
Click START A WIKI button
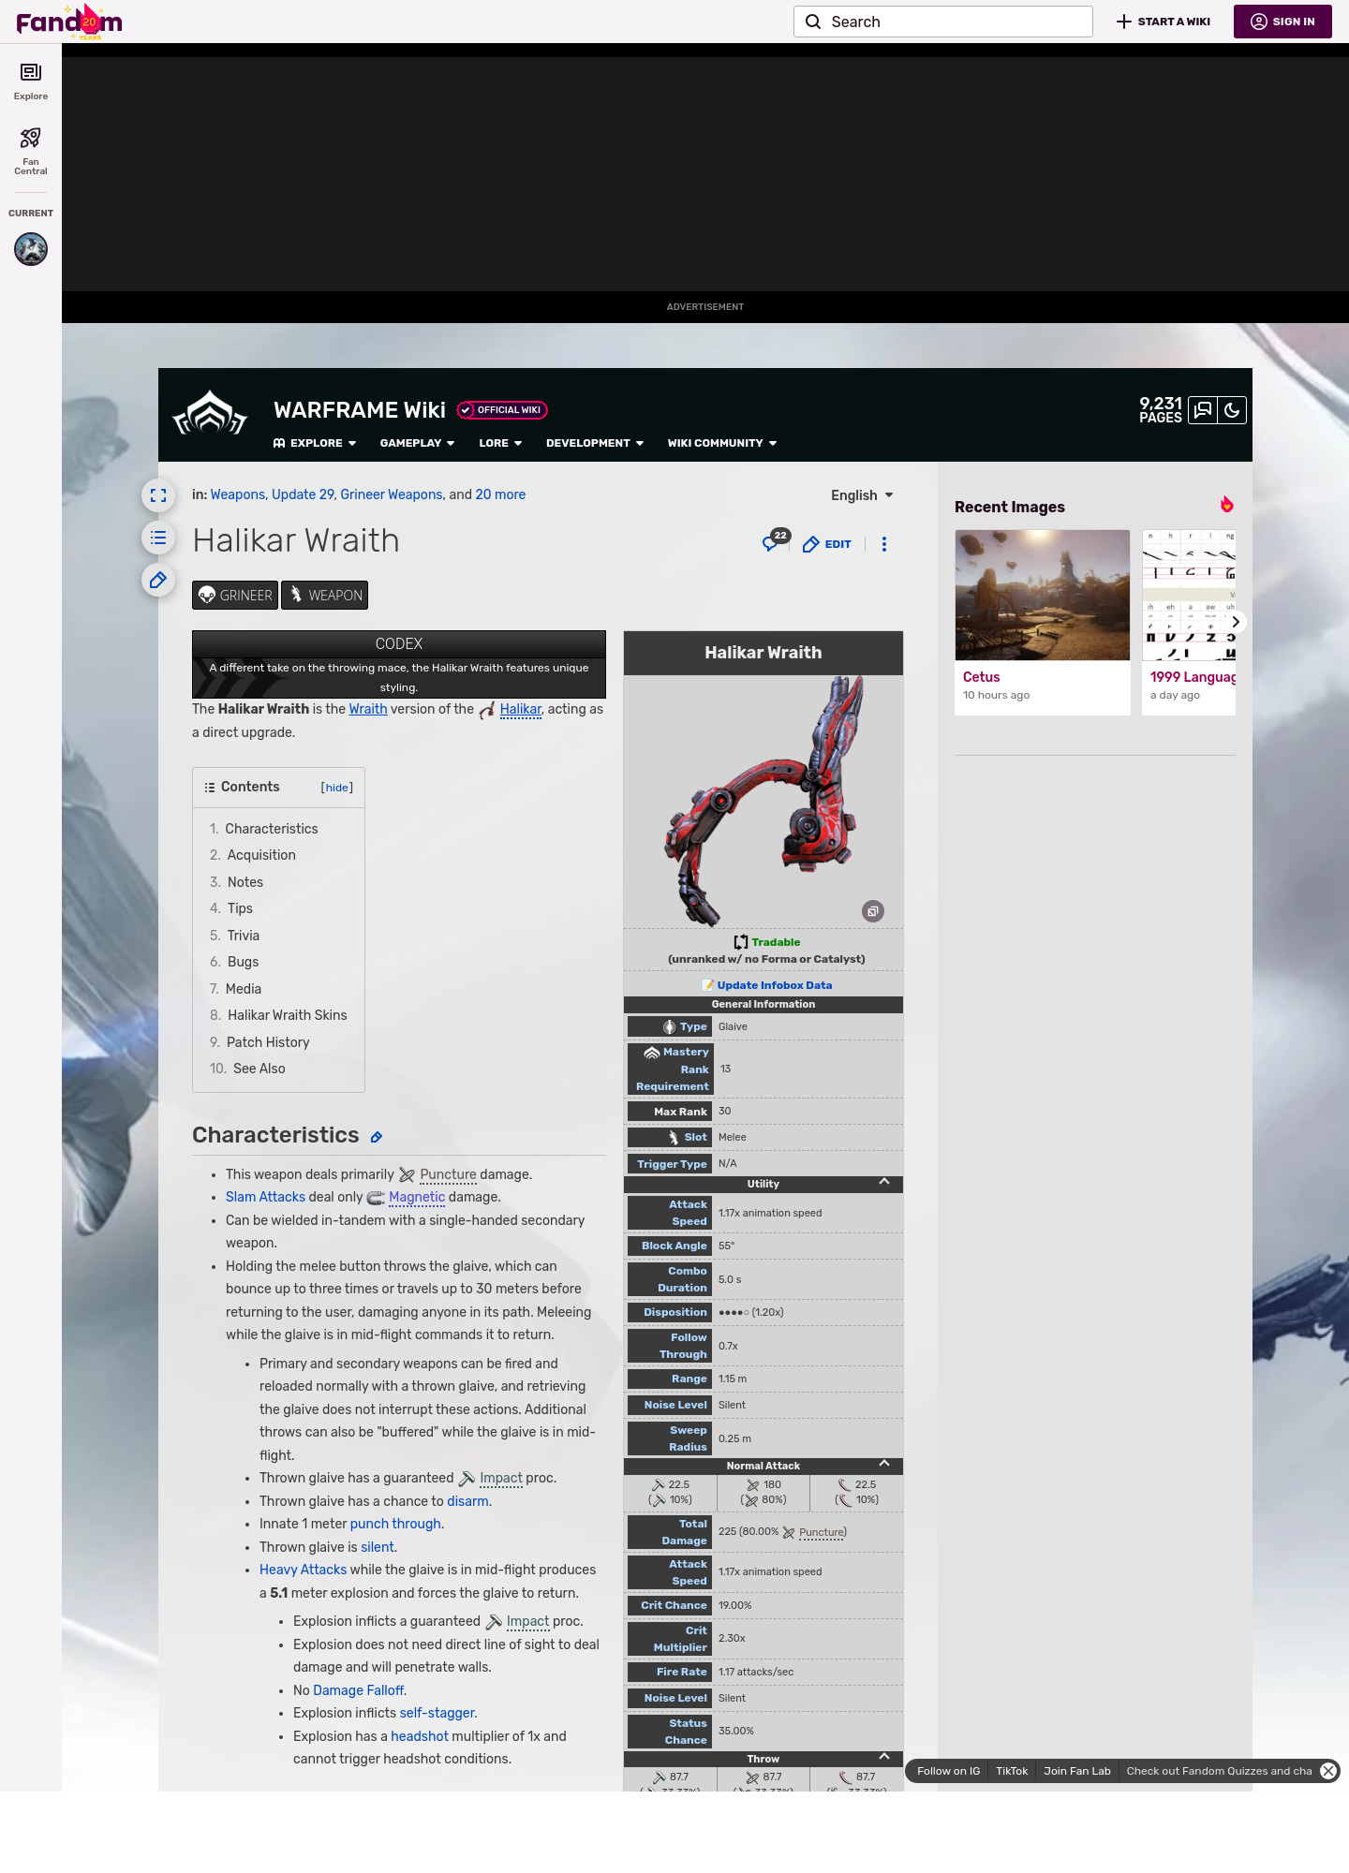[1164, 22]
